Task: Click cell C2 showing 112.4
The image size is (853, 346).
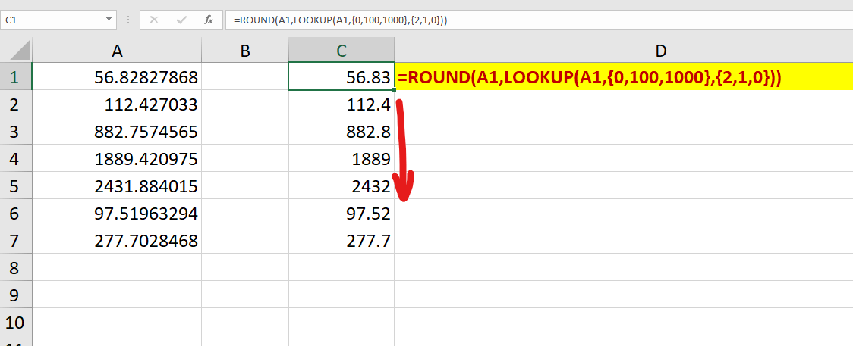Action: [x=342, y=104]
